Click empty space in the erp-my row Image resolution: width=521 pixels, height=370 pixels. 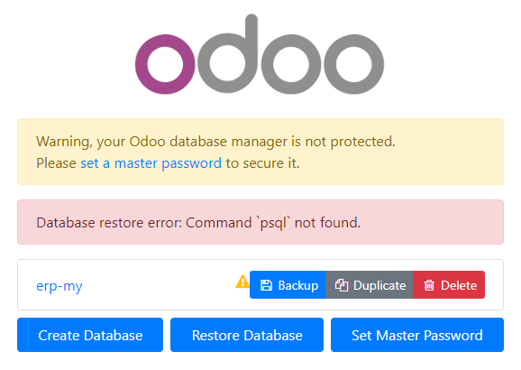(156, 285)
